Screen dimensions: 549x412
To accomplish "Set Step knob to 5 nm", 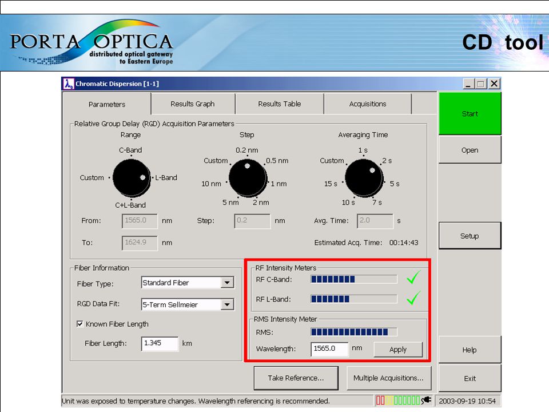I will pos(230,203).
